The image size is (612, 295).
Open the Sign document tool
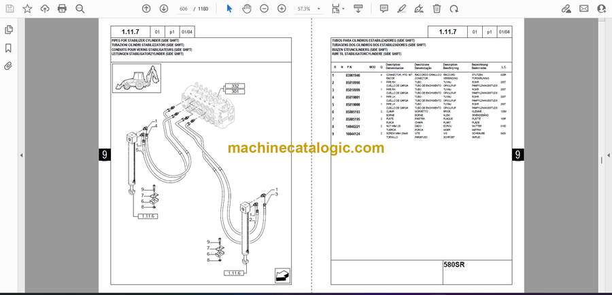(x=419, y=9)
